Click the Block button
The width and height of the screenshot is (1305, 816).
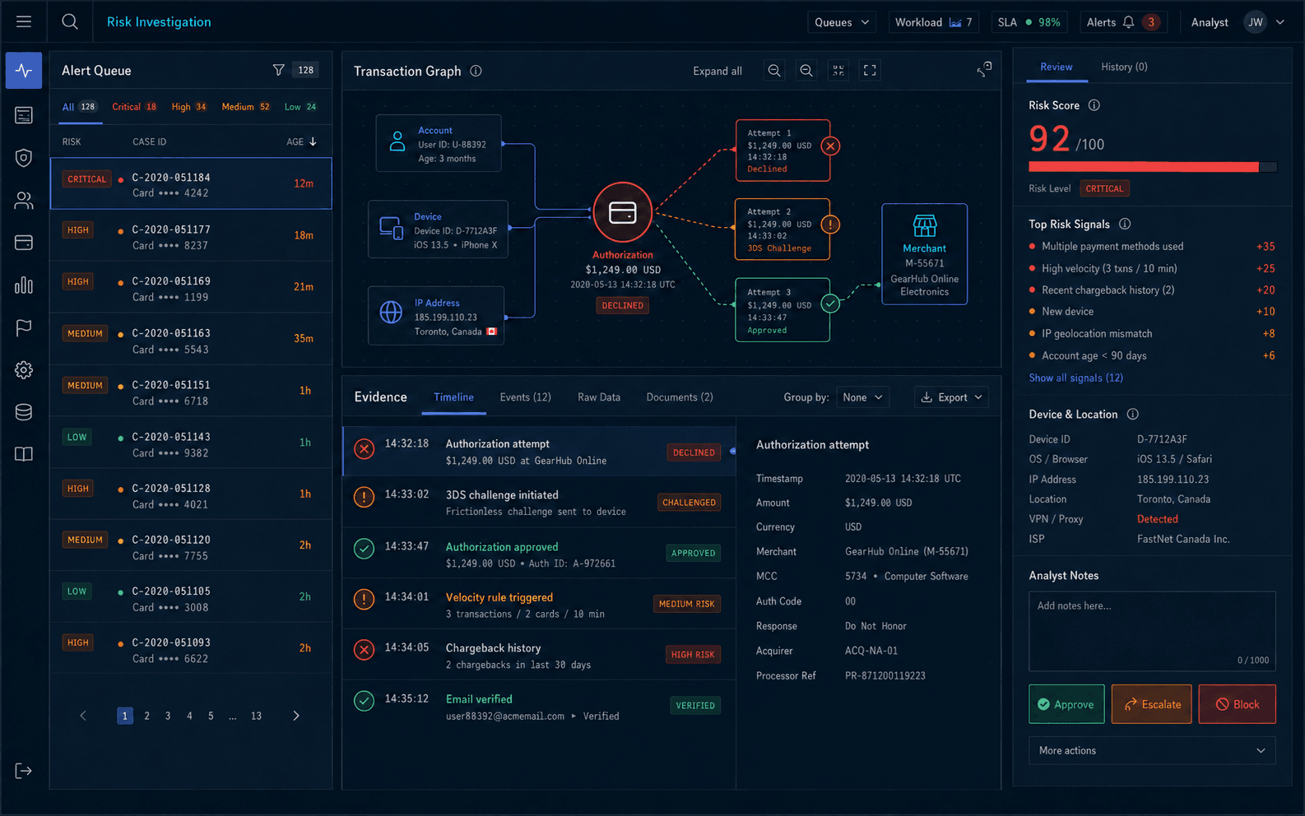tap(1238, 704)
